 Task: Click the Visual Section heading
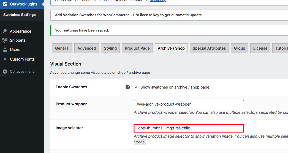[x=66, y=64]
